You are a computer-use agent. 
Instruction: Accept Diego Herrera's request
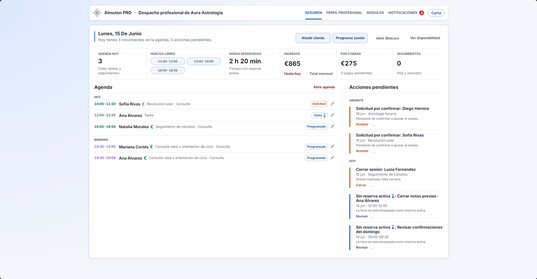coord(362,124)
